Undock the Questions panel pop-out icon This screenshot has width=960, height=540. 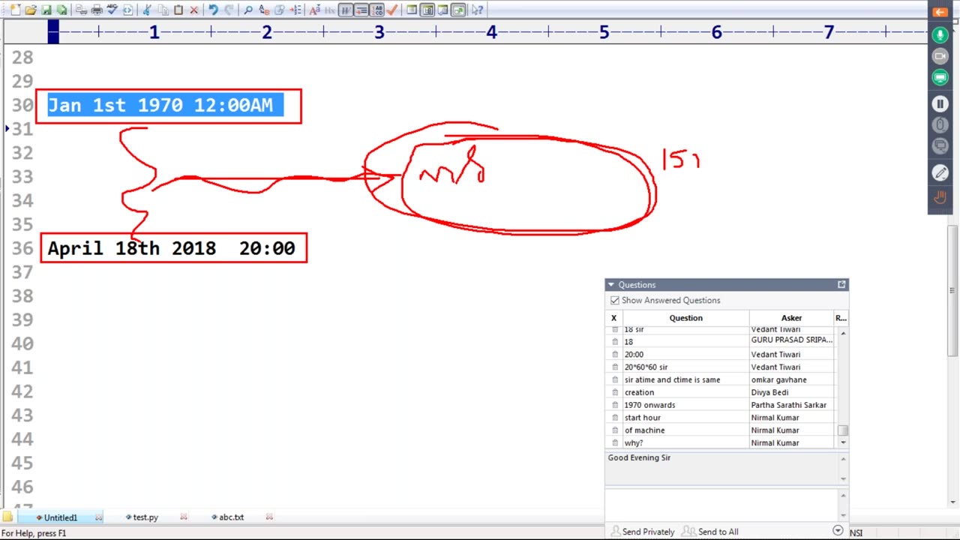[x=841, y=284]
